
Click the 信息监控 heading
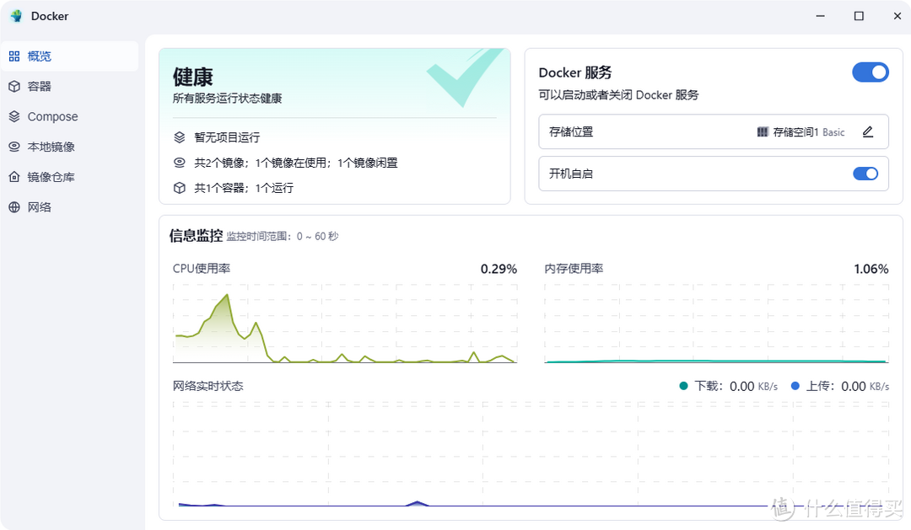click(x=196, y=236)
